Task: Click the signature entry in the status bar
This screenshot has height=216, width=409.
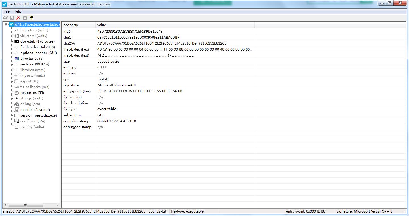Action: (x=364, y=211)
